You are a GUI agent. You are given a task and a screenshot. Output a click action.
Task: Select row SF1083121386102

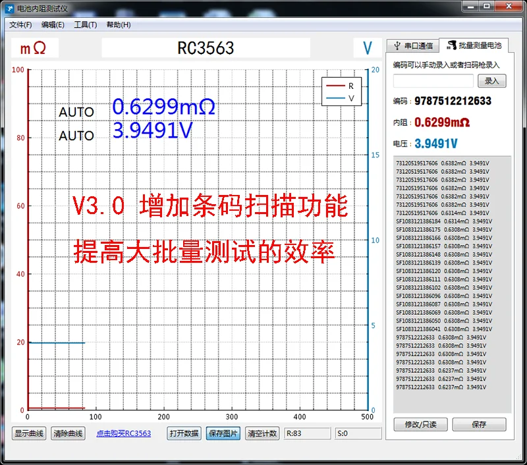444,288
